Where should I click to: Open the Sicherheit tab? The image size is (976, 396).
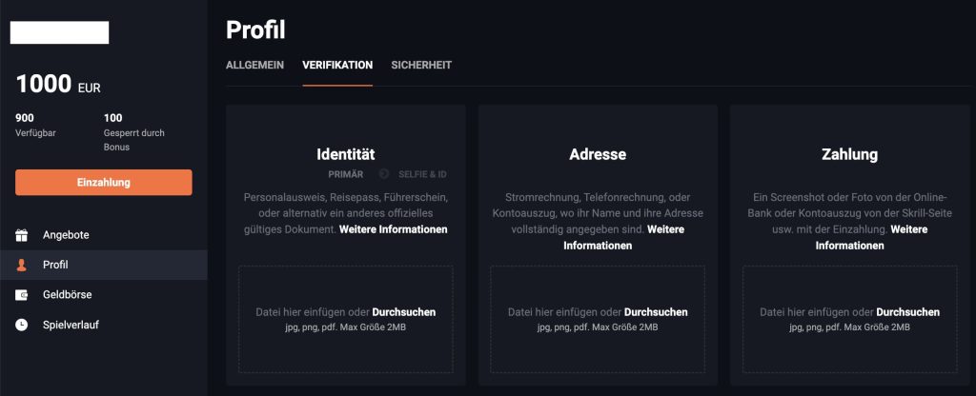click(x=421, y=65)
